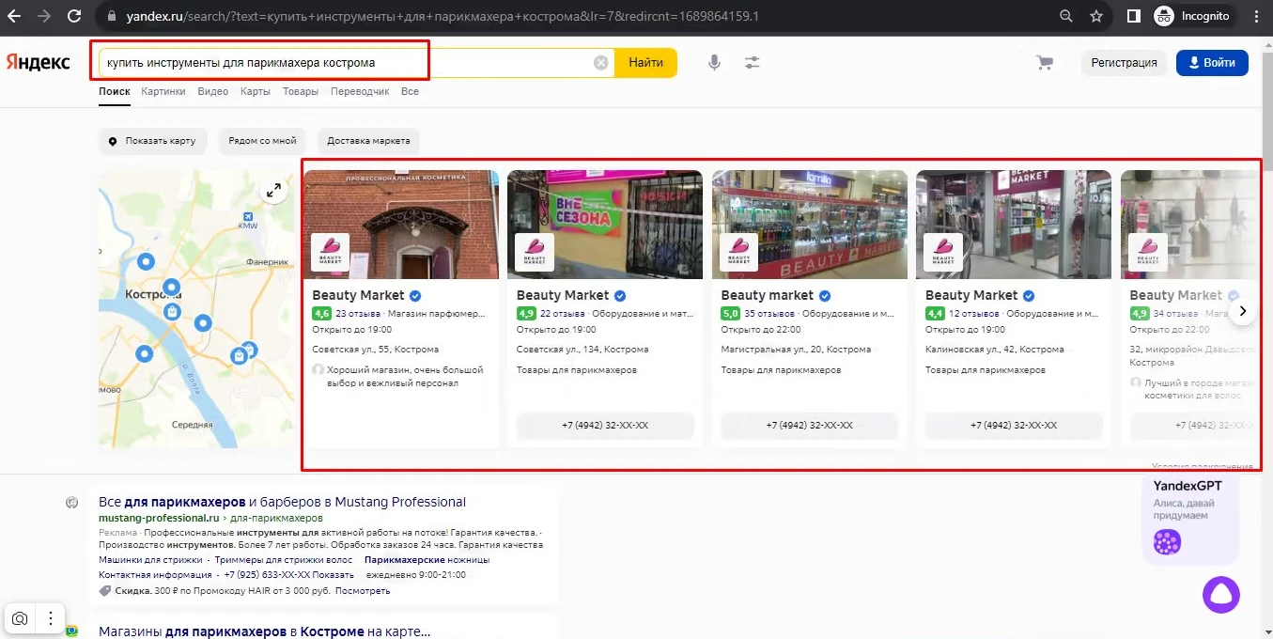Click the Найти search button
The width and height of the screenshot is (1273, 639).
point(646,63)
